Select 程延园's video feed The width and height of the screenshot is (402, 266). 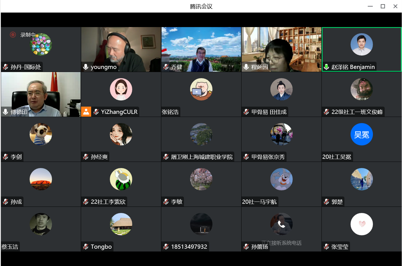[x=282, y=49]
